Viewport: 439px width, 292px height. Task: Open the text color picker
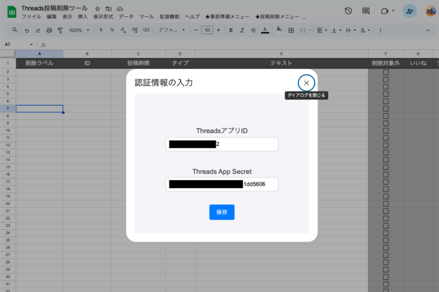click(x=265, y=30)
